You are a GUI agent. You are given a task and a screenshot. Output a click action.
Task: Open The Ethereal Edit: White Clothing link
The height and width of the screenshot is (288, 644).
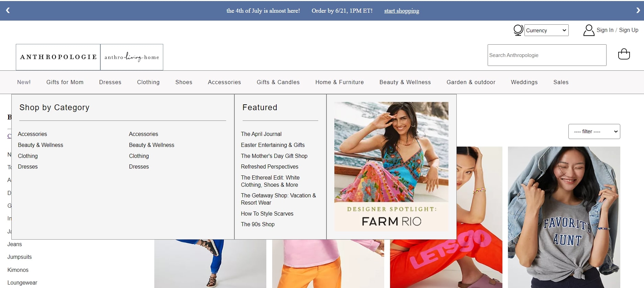[x=270, y=181]
